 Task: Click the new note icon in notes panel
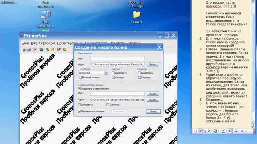point(196,131)
